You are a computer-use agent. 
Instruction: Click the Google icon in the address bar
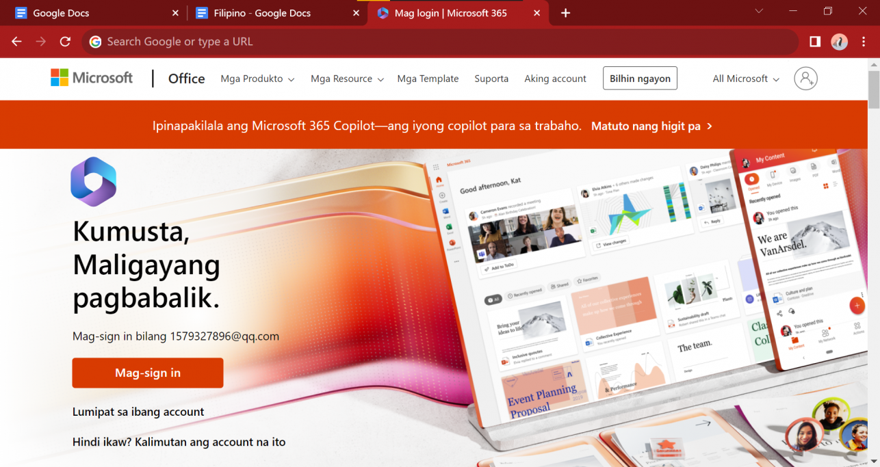[x=95, y=42]
